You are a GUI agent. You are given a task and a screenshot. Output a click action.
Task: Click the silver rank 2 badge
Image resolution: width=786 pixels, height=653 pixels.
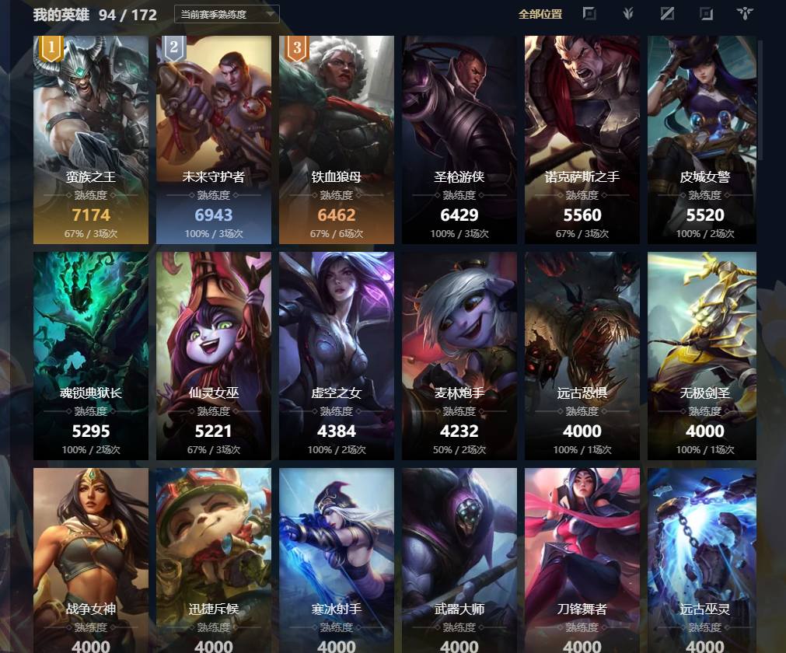pos(174,49)
